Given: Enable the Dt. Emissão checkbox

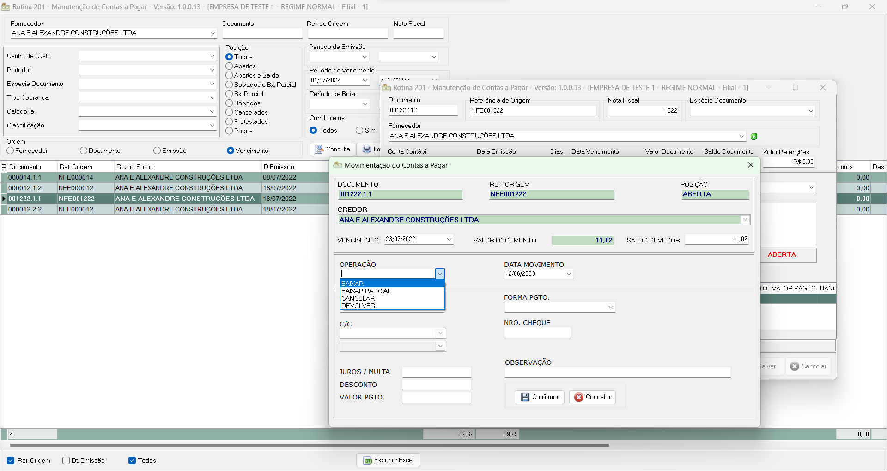Looking at the screenshot, I should tap(66, 460).
